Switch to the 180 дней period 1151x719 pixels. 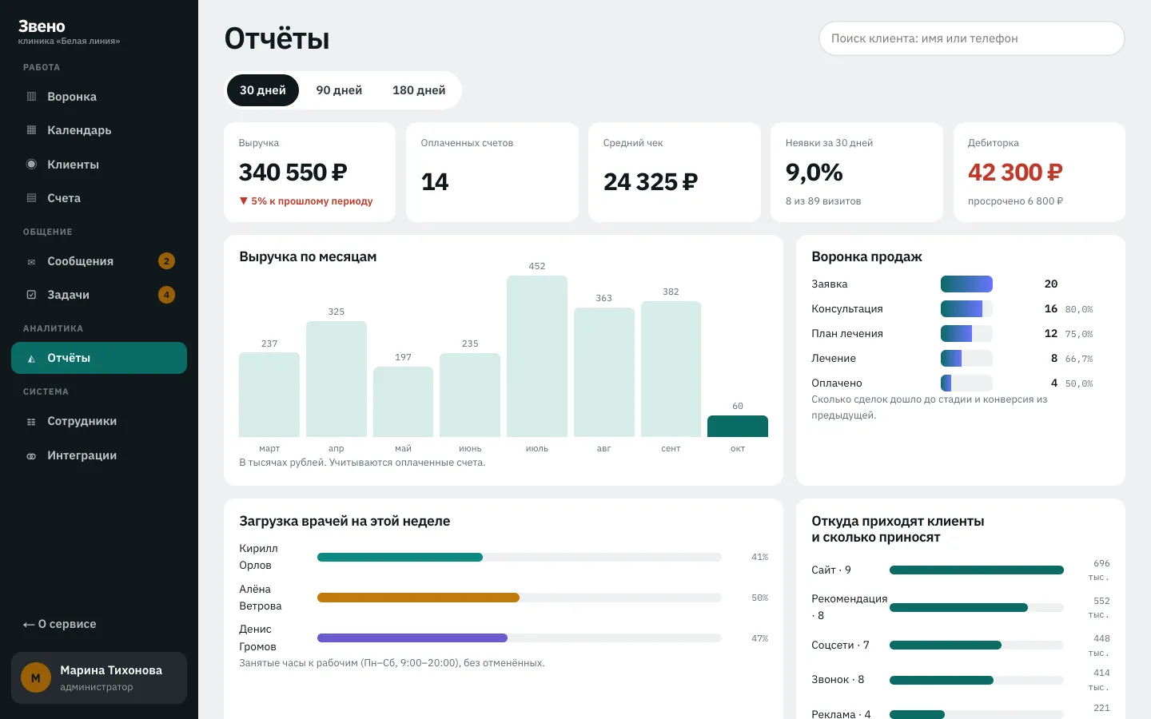tap(419, 90)
